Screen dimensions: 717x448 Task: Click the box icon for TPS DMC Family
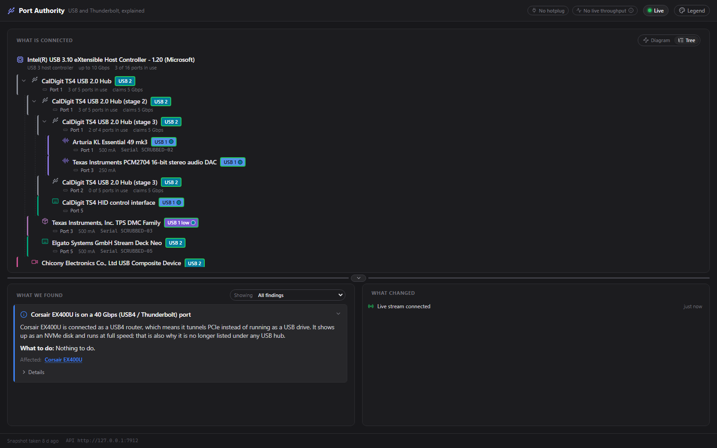pyautogui.click(x=45, y=221)
